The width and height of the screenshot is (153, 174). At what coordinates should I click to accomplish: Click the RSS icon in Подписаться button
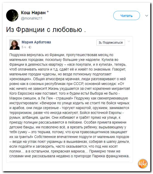100,43
